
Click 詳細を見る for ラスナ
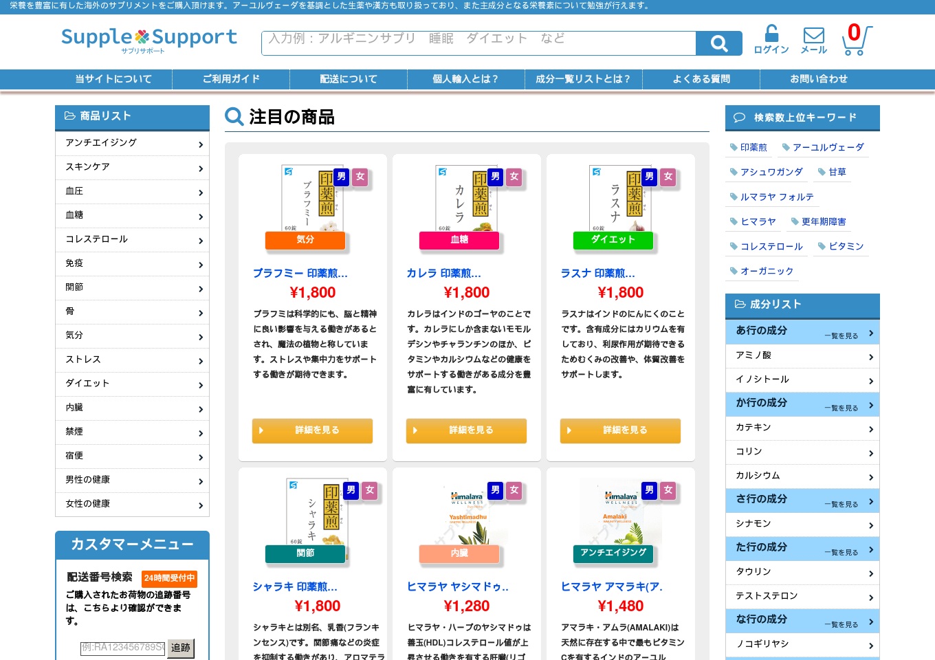pyautogui.click(x=620, y=430)
